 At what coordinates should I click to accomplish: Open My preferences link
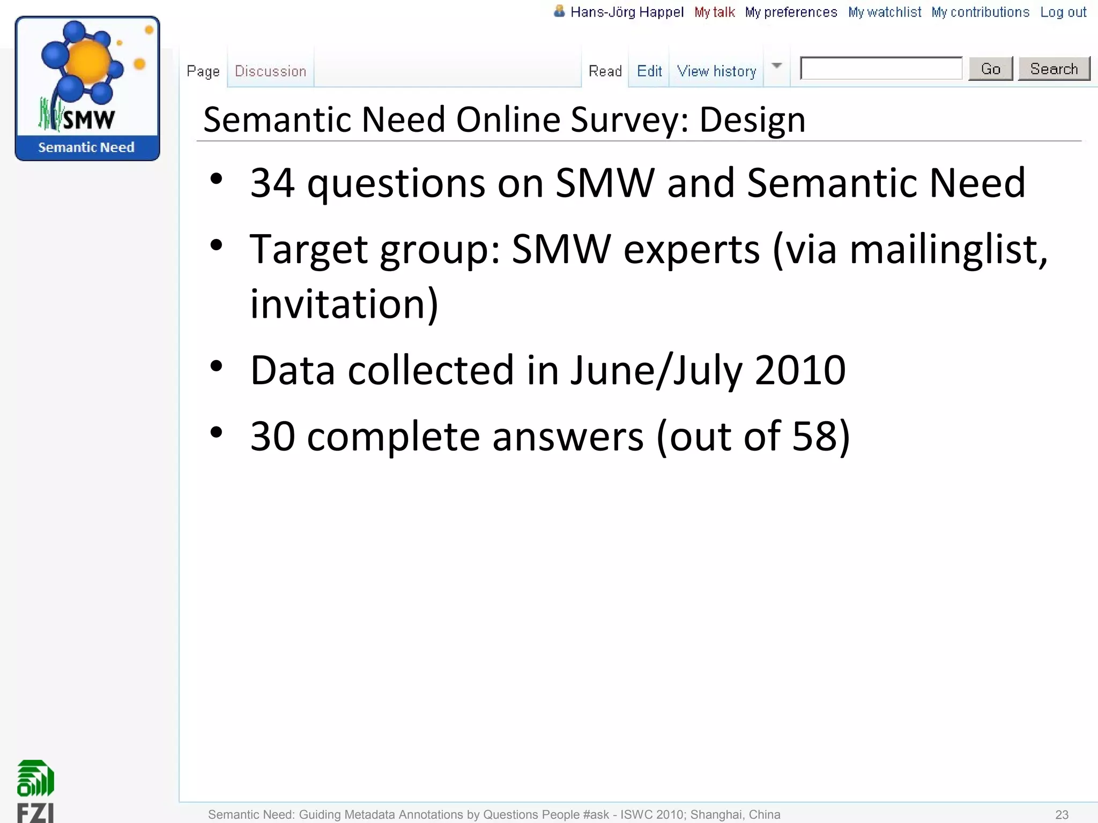tap(791, 12)
